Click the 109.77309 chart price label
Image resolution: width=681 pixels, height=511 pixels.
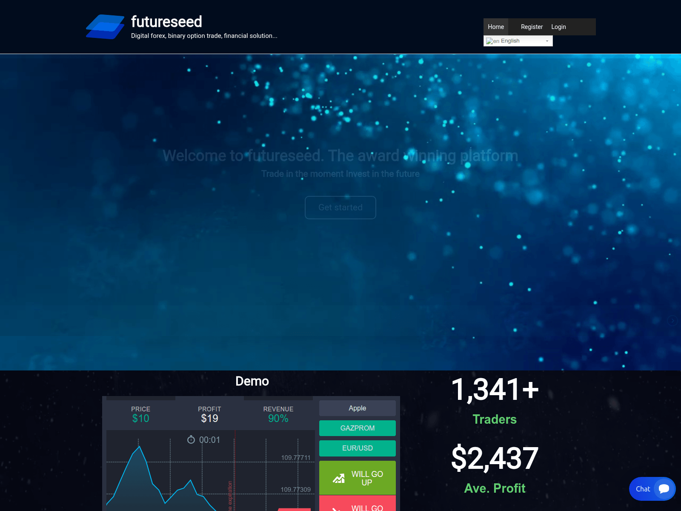click(x=296, y=490)
